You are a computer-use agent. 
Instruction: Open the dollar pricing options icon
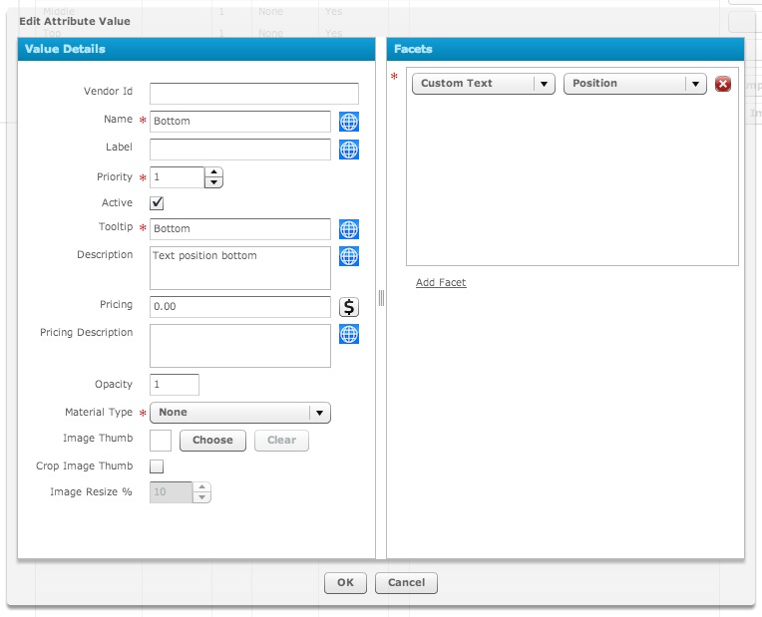(x=349, y=307)
